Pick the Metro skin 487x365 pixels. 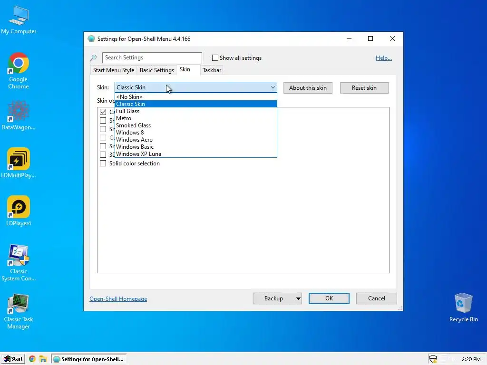195,118
